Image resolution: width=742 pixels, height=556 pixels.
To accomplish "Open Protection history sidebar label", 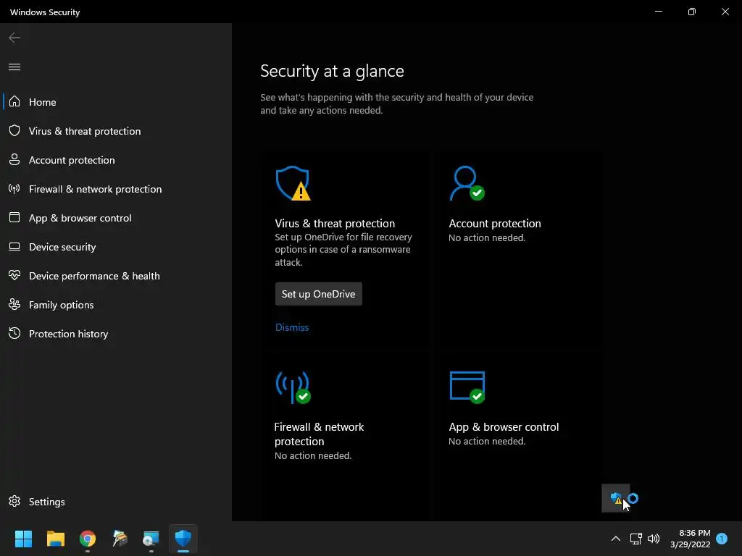I will (x=69, y=334).
